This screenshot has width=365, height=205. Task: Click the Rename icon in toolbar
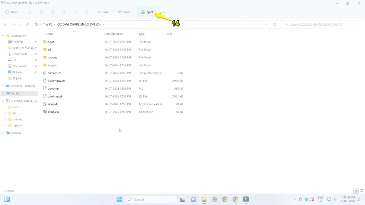click(64, 12)
